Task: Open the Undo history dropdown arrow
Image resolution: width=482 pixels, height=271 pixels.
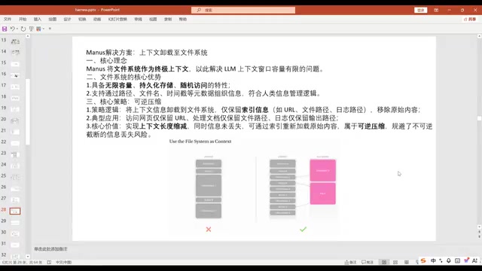Action: click(17, 29)
